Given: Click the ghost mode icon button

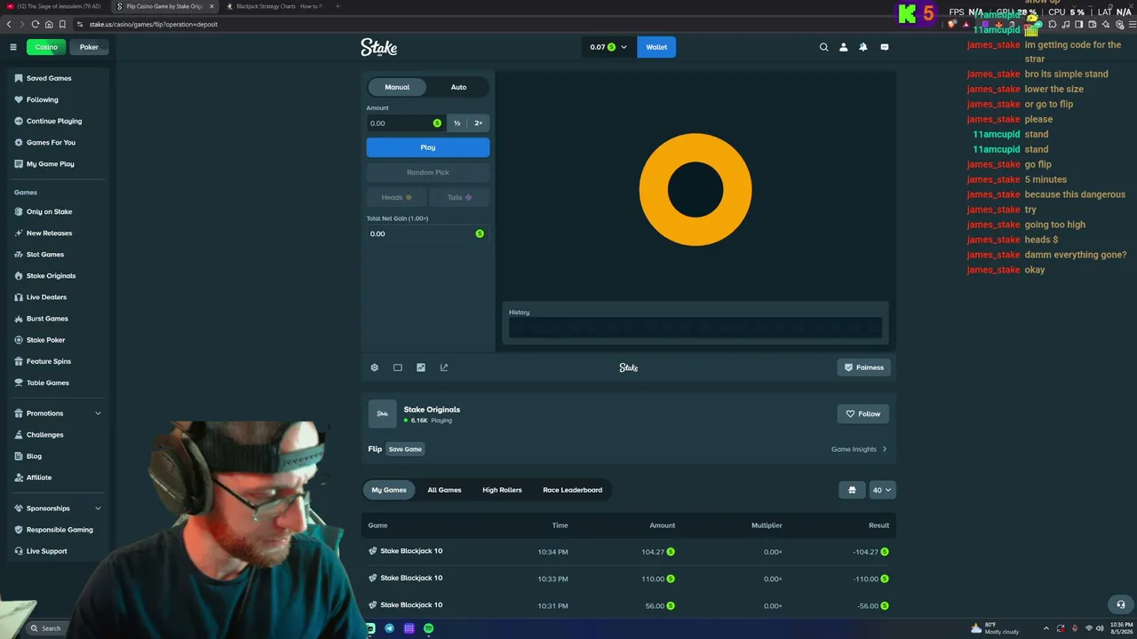Looking at the screenshot, I should point(852,490).
